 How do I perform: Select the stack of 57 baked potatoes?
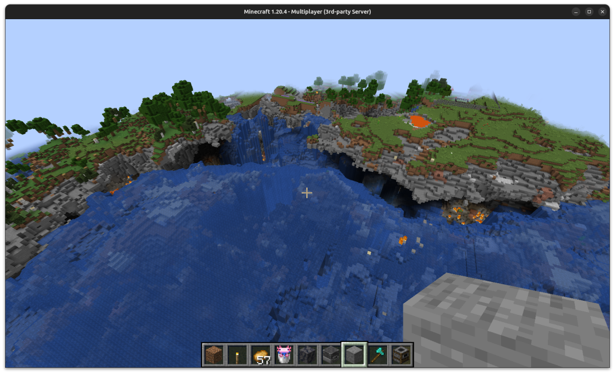tap(261, 354)
